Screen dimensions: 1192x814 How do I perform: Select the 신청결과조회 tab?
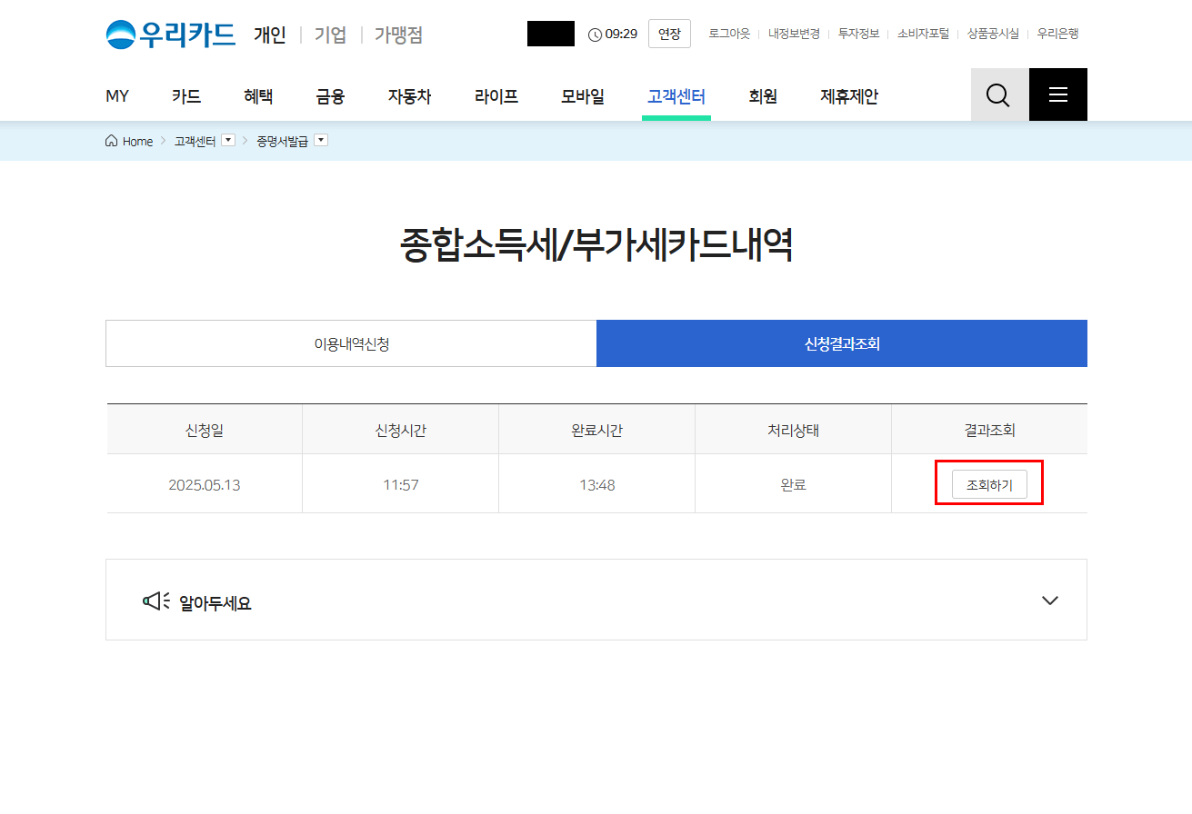click(841, 342)
